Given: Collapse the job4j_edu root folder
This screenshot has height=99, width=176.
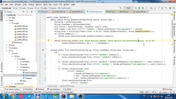Looking at the screenshot, I should [x=4, y=15].
